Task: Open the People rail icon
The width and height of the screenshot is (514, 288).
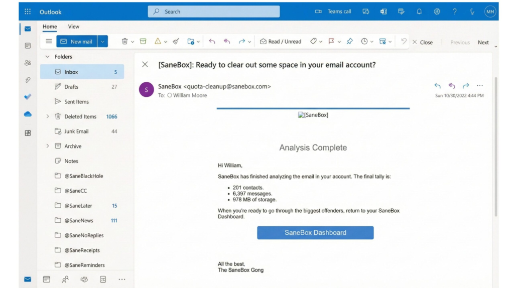Action: [x=28, y=63]
